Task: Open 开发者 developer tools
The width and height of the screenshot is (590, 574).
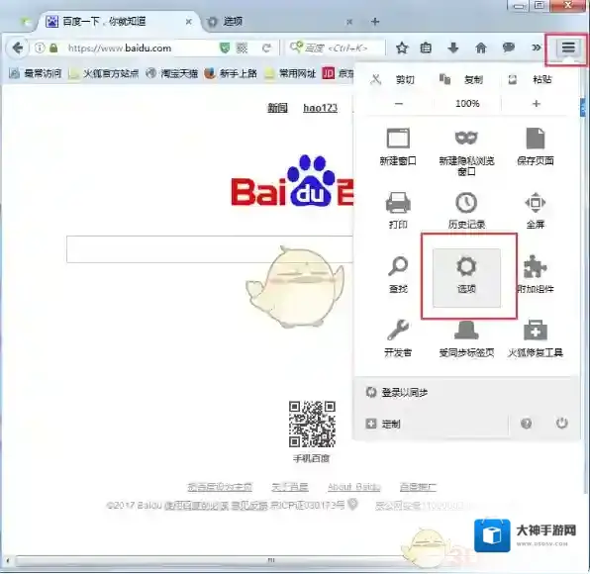Action: click(x=398, y=338)
